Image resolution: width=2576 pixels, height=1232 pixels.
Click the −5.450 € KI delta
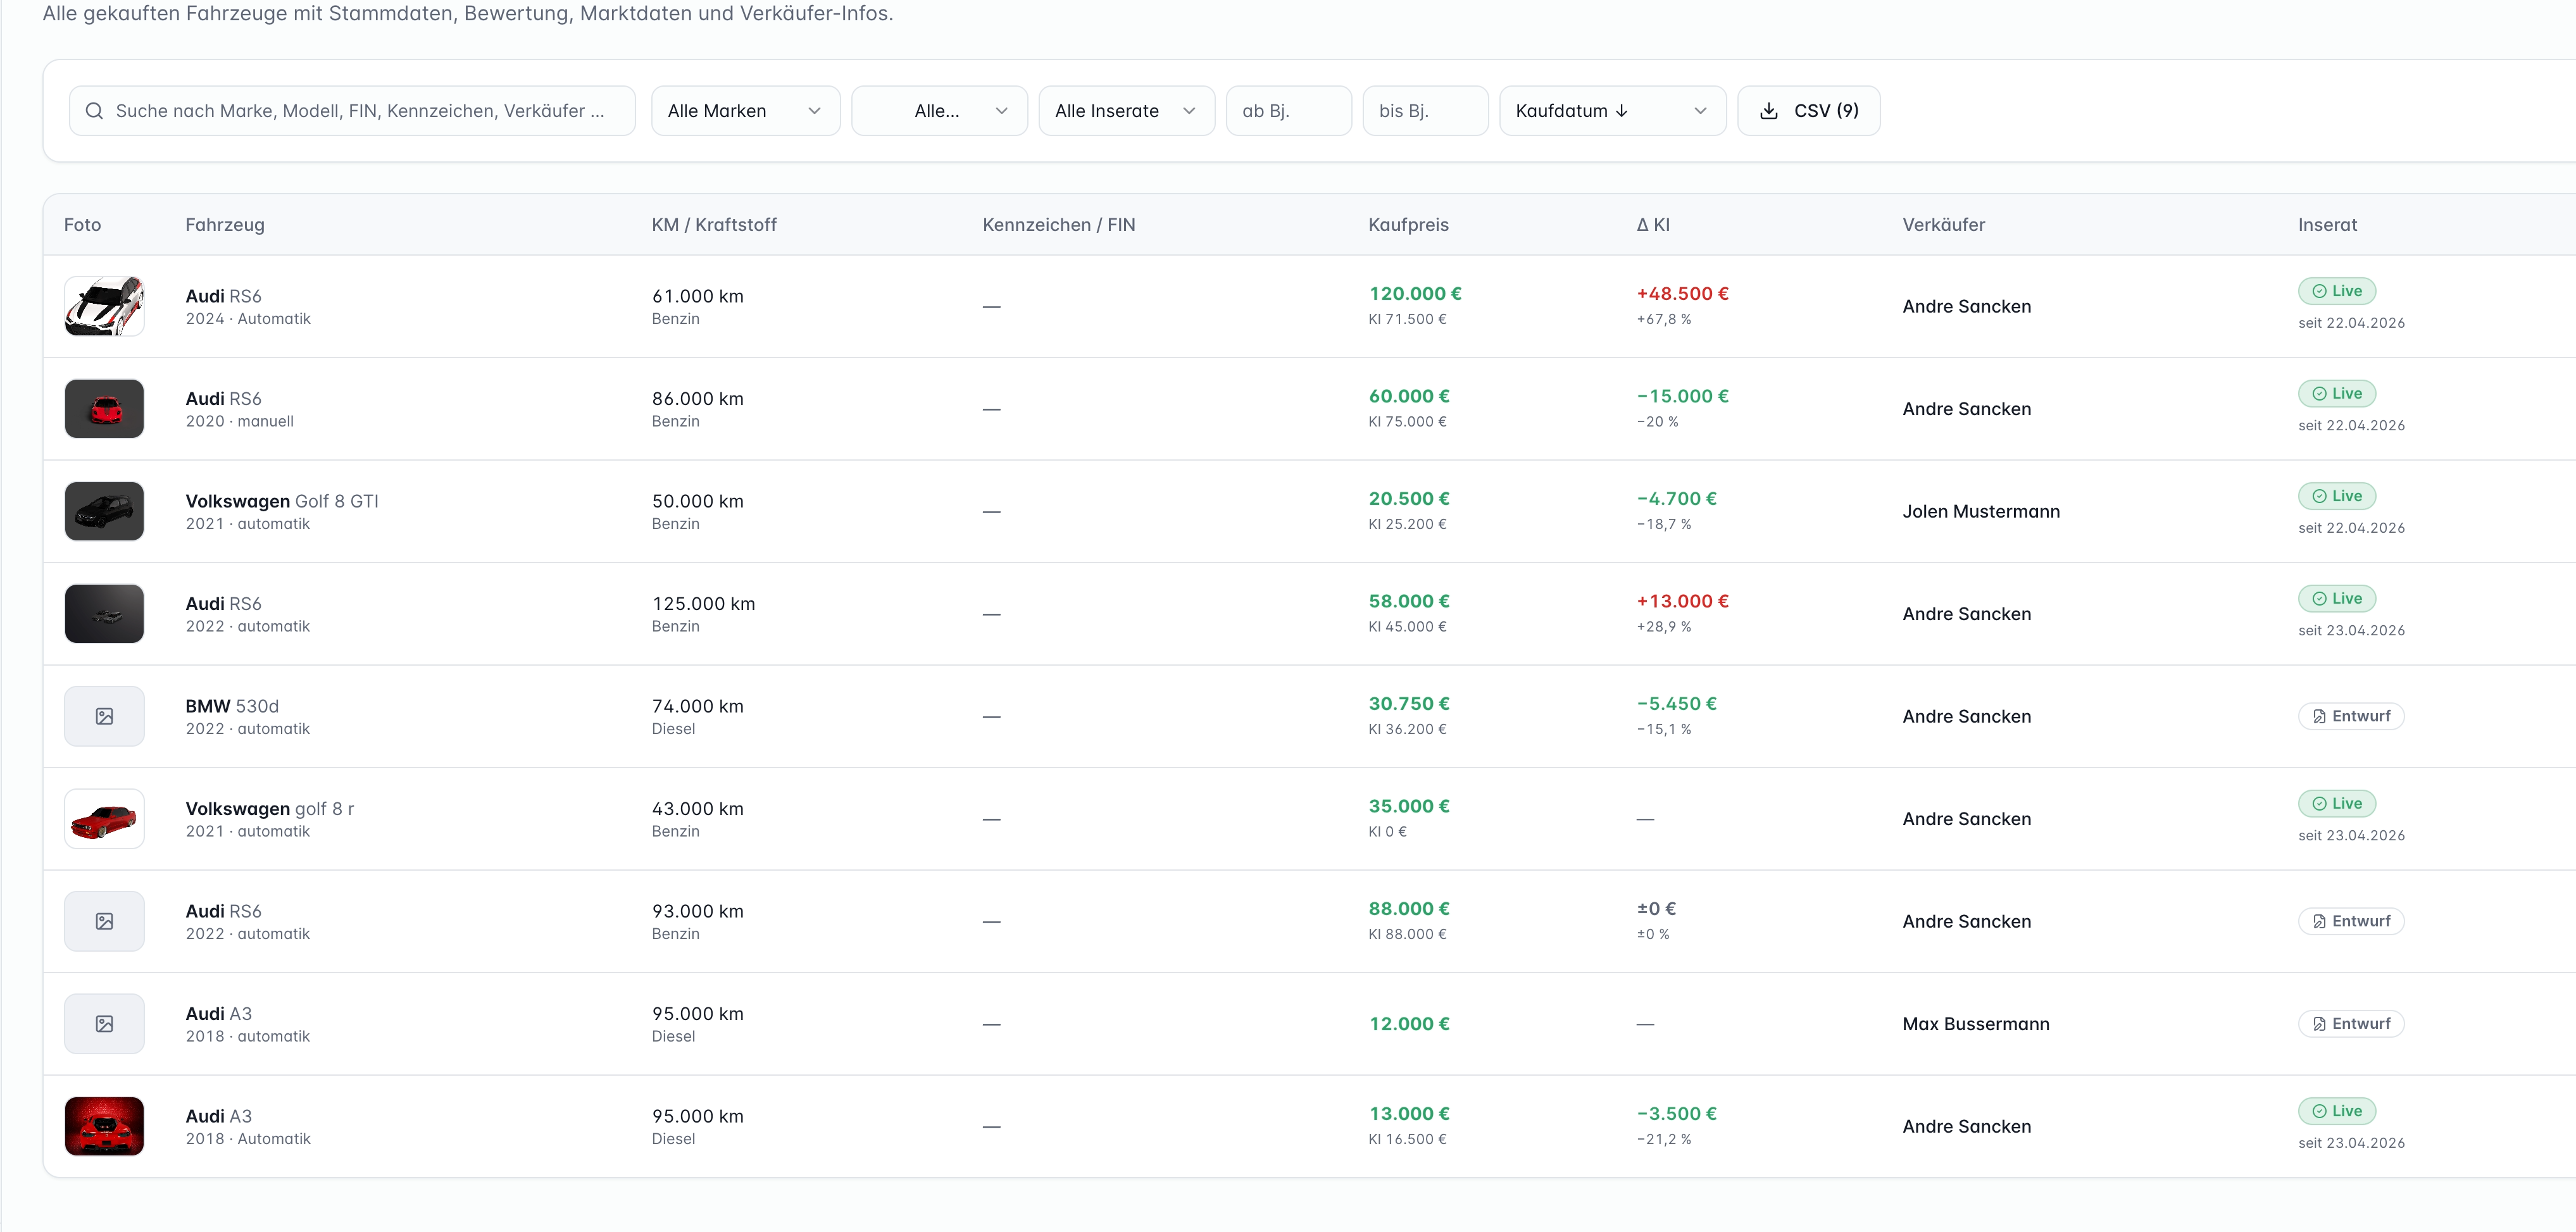tap(1677, 704)
